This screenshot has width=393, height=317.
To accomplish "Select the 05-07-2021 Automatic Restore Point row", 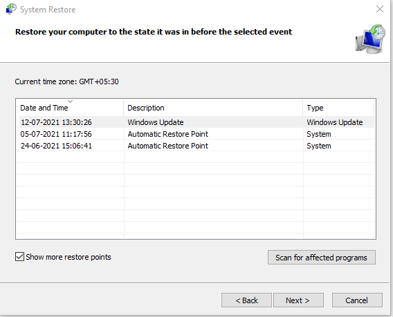I will 196,134.
